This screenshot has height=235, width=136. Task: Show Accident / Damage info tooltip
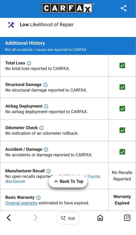(46, 149)
